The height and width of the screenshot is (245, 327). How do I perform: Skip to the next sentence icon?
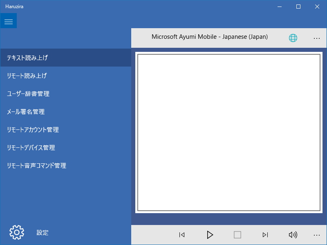(x=265, y=235)
